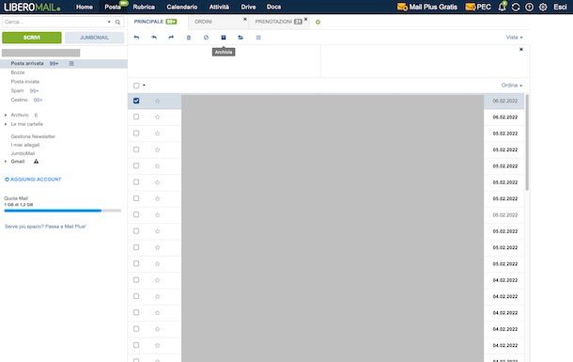Click the Libero Mail logo
This screenshot has width=573, height=362.
click(x=32, y=7)
